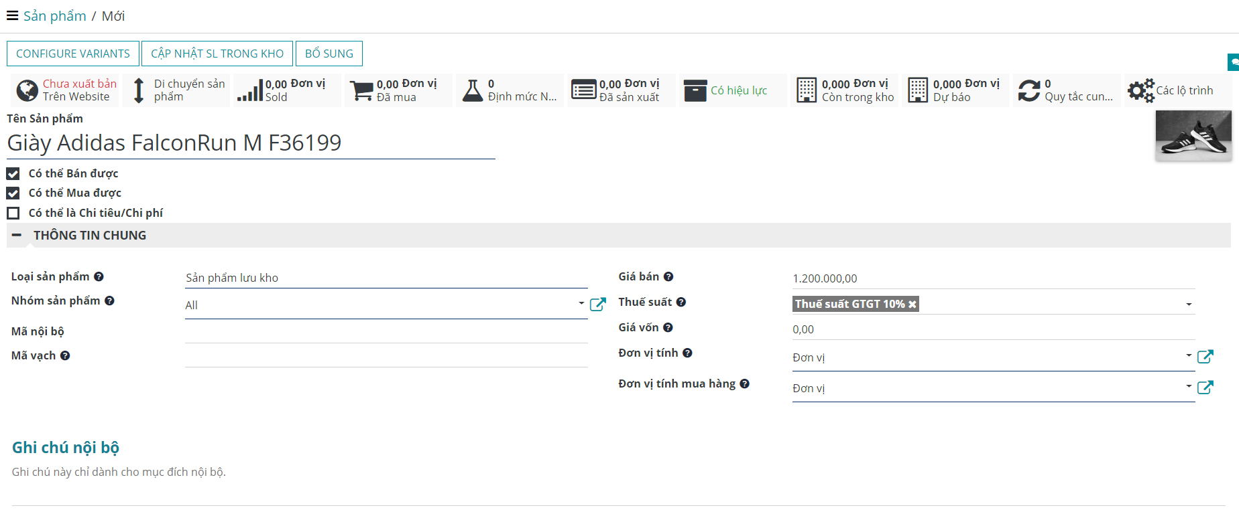Viewport: 1239px width, 512px height.
Task: Check Có thể là Chi tiêu/Chi phí
Action: point(13,213)
